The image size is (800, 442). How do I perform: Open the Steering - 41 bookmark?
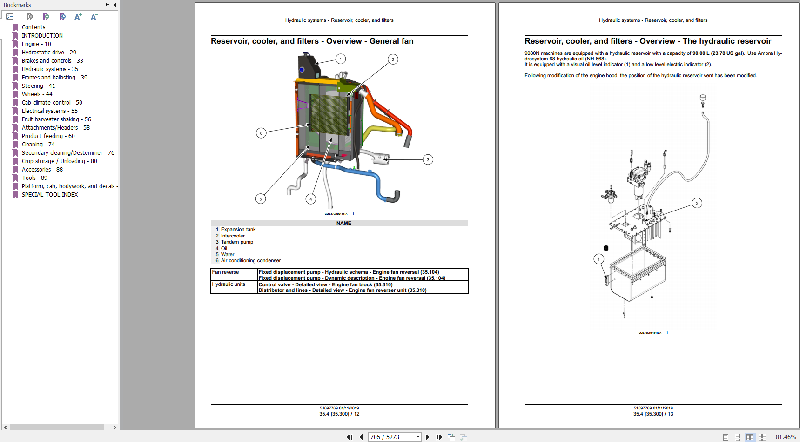[38, 86]
